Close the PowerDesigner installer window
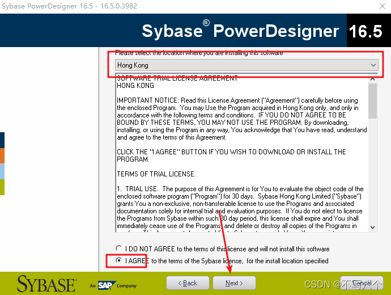This screenshot has width=391, height=295. click(382, 6)
